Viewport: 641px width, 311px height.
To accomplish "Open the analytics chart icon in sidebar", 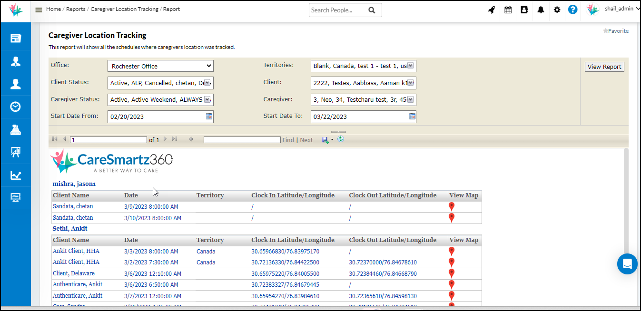I will [15, 175].
